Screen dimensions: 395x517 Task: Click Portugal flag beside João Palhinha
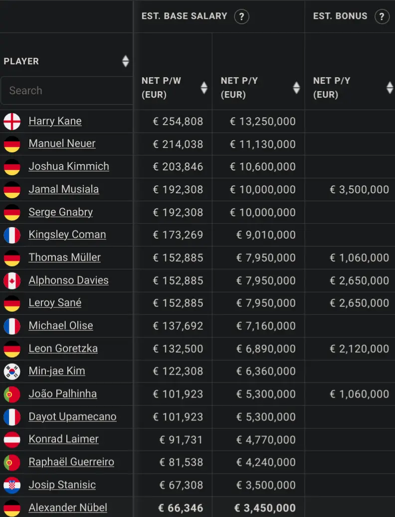[x=12, y=394]
